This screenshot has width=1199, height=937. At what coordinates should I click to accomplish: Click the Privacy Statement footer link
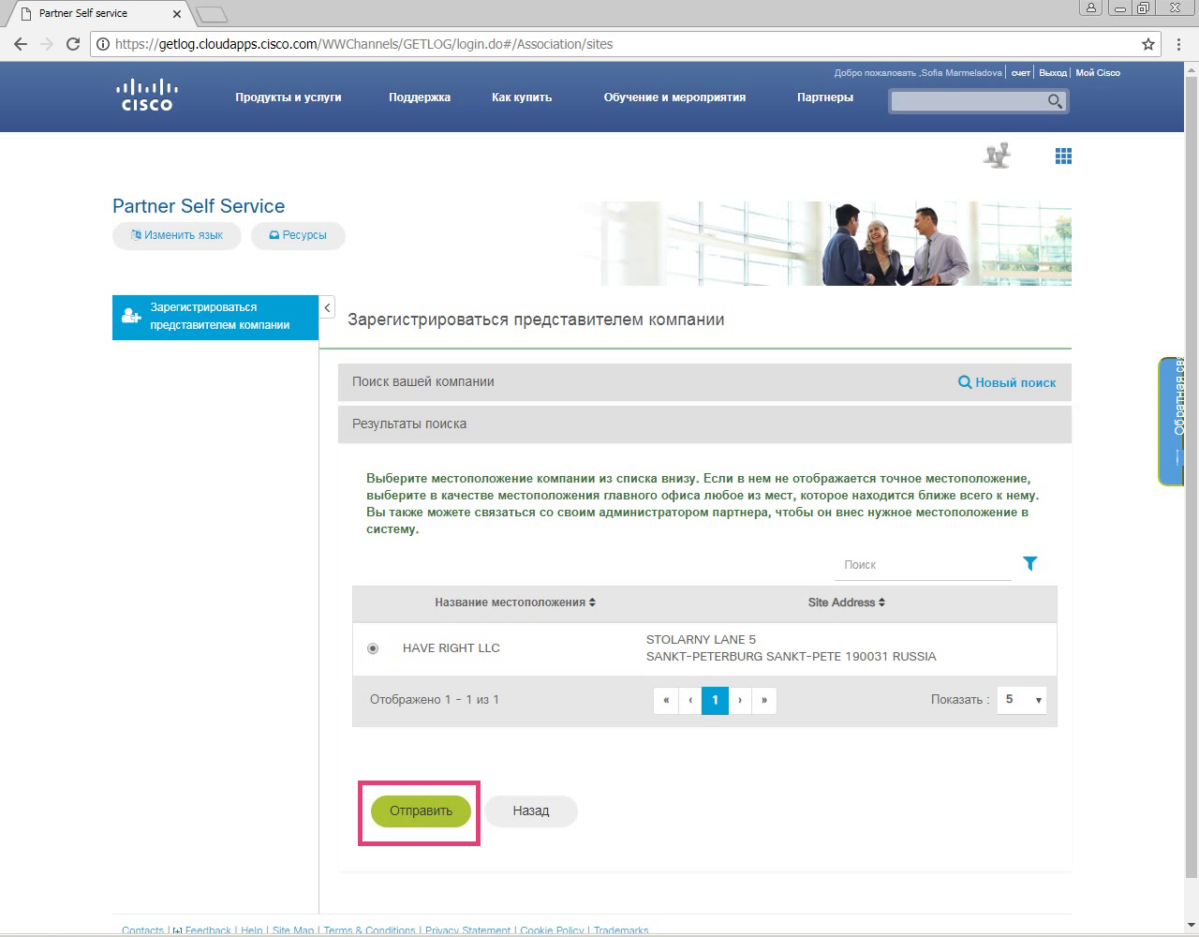click(x=467, y=930)
